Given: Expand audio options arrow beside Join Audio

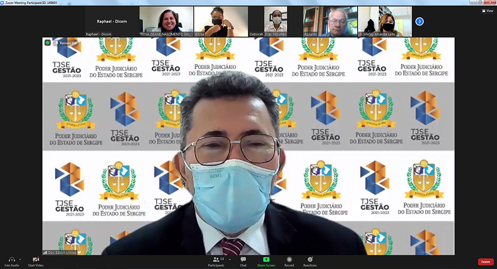Looking at the screenshot, I should 20,259.
